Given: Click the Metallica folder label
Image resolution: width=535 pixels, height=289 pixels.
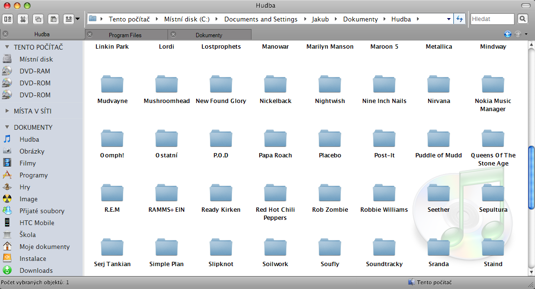Looking at the screenshot, I should pyautogui.click(x=439, y=47).
